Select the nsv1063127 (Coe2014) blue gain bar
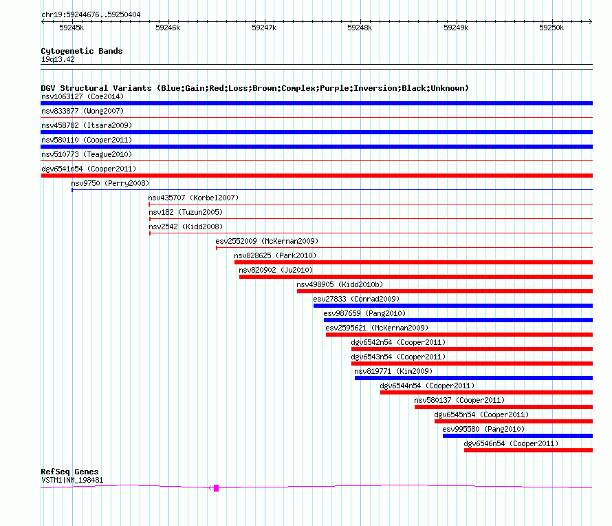The image size is (612, 526). (x=316, y=103)
